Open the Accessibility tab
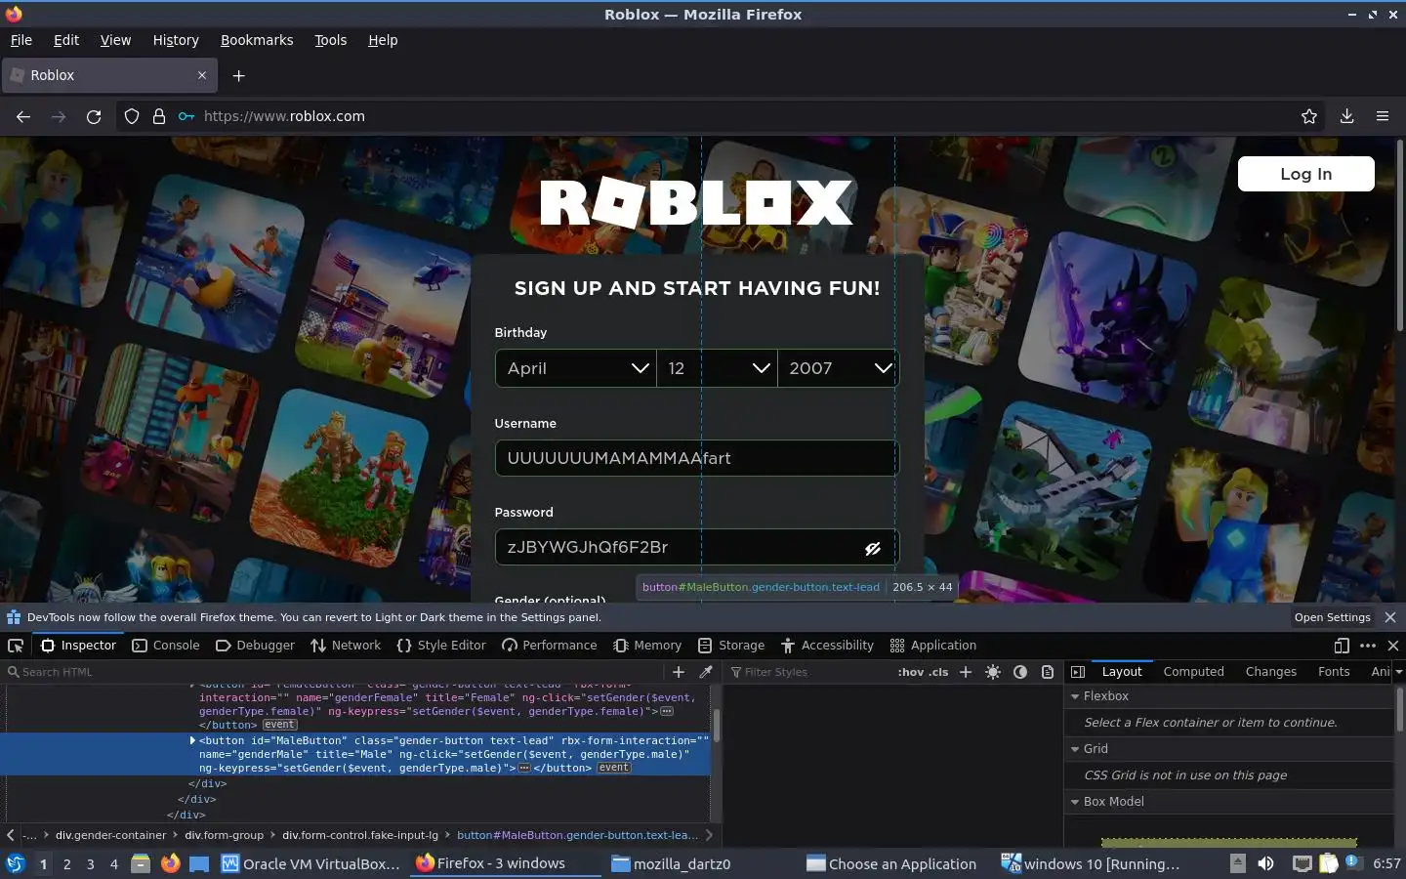Image resolution: width=1406 pixels, height=879 pixels. [827, 646]
